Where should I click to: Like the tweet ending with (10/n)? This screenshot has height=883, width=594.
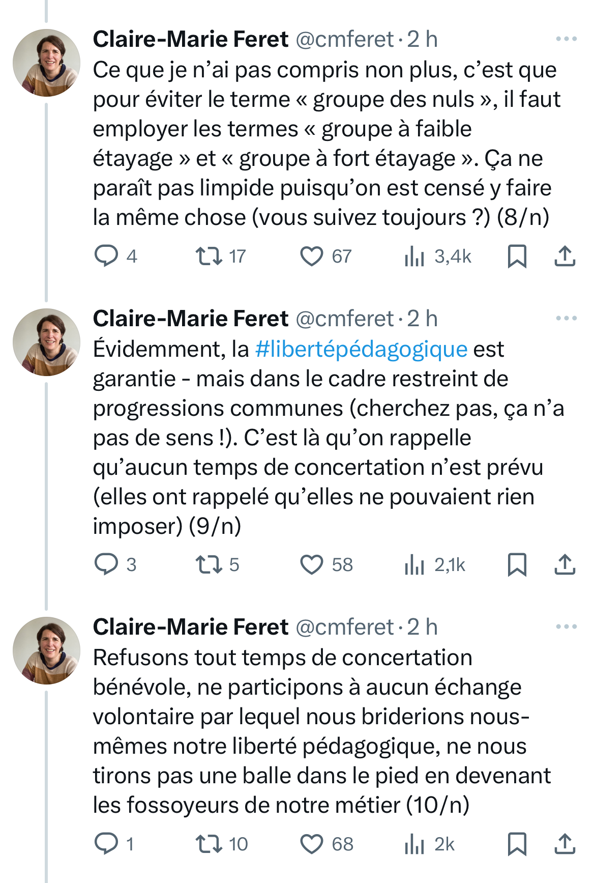coord(311,844)
